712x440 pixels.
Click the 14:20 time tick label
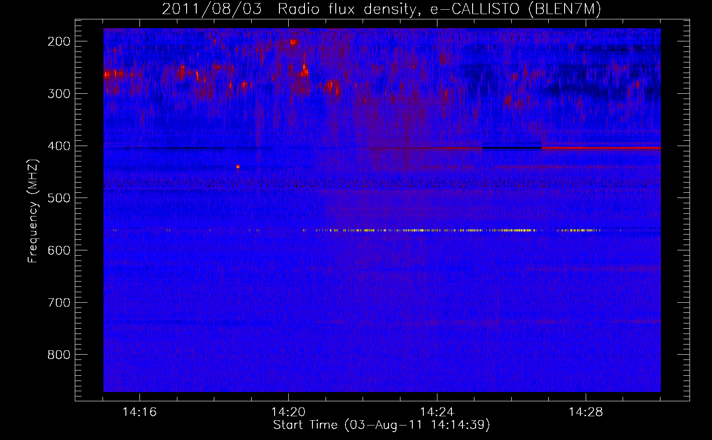click(288, 412)
